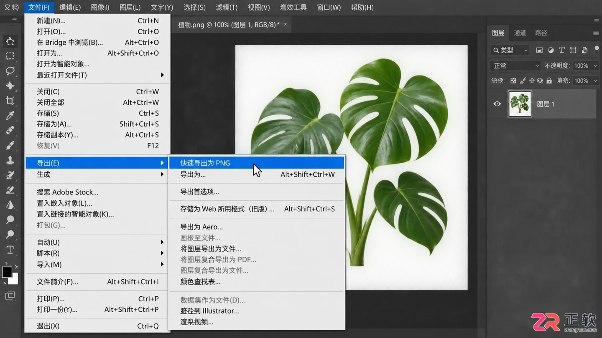Toggle lock transparent pixels
602x338 pixels.
click(513, 81)
